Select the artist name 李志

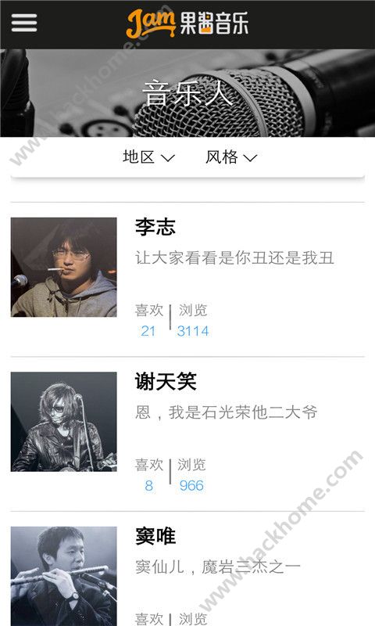155,227
